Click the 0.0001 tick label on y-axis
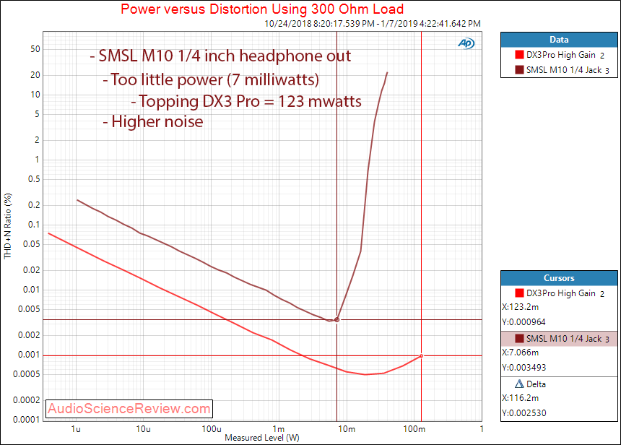621x445 pixels. 27,419
